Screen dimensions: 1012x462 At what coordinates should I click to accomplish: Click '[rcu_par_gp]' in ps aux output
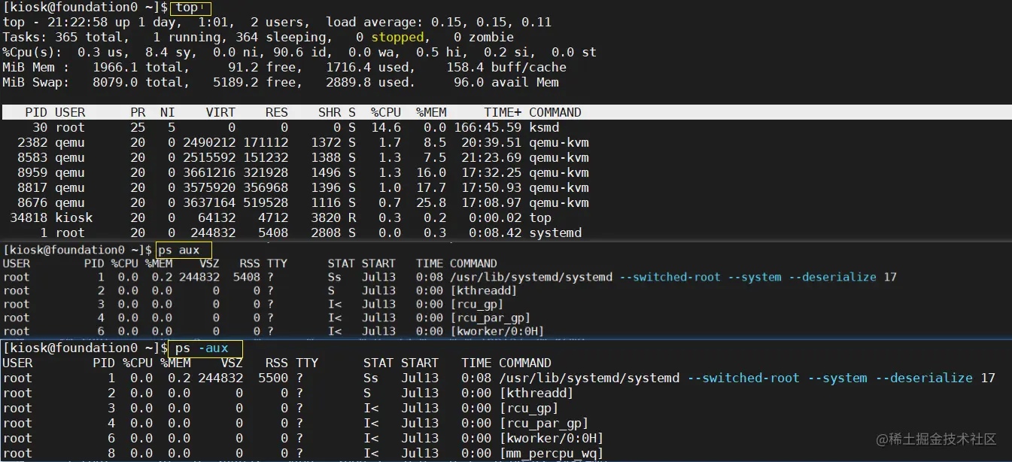click(490, 318)
